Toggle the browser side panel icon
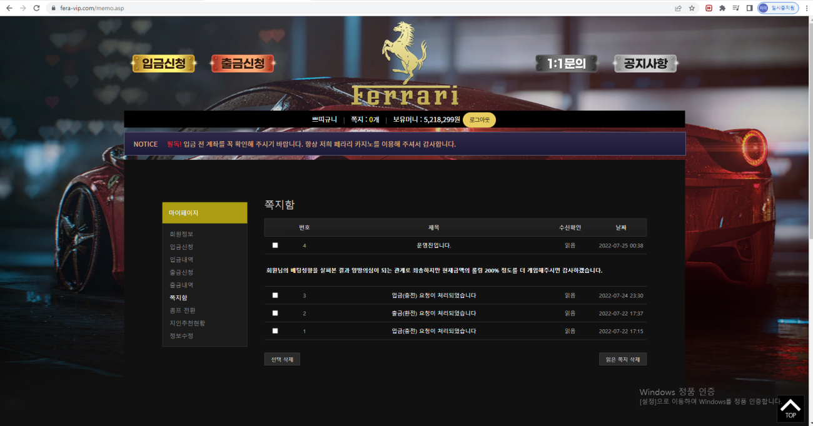This screenshot has height=426, width=813. (x=749, y=8)
